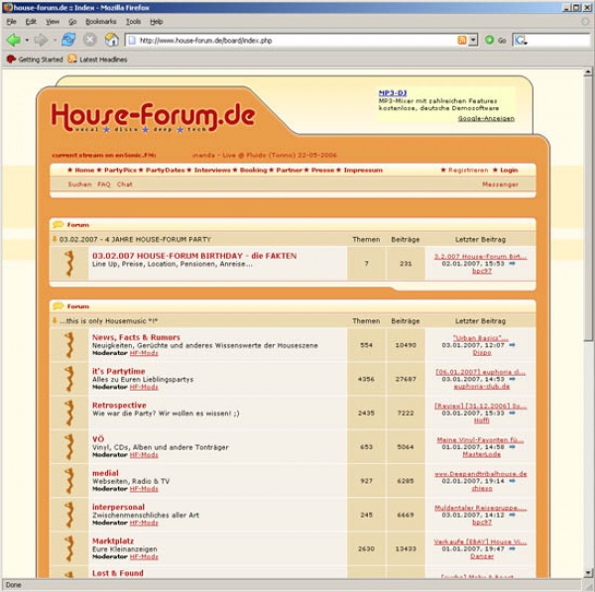Click latest-post arrow icon in Marktplatz row
595x592 pixels.
click(512, 548)
